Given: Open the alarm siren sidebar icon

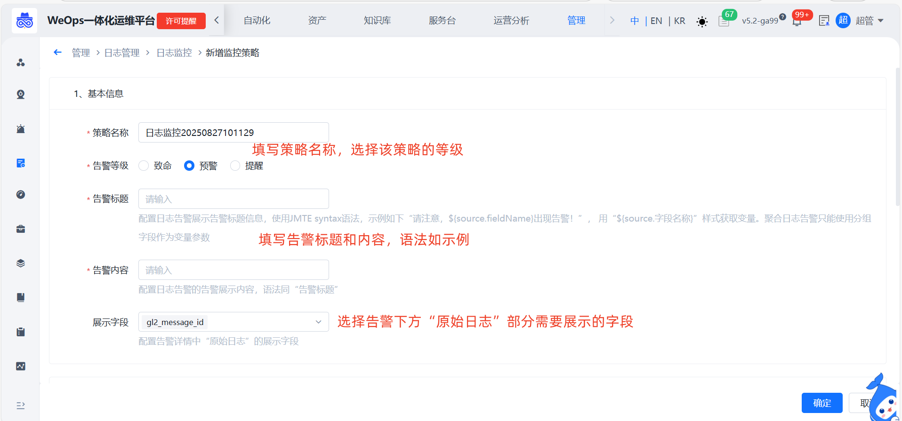Looking at the screenshot, I should 21,129.
